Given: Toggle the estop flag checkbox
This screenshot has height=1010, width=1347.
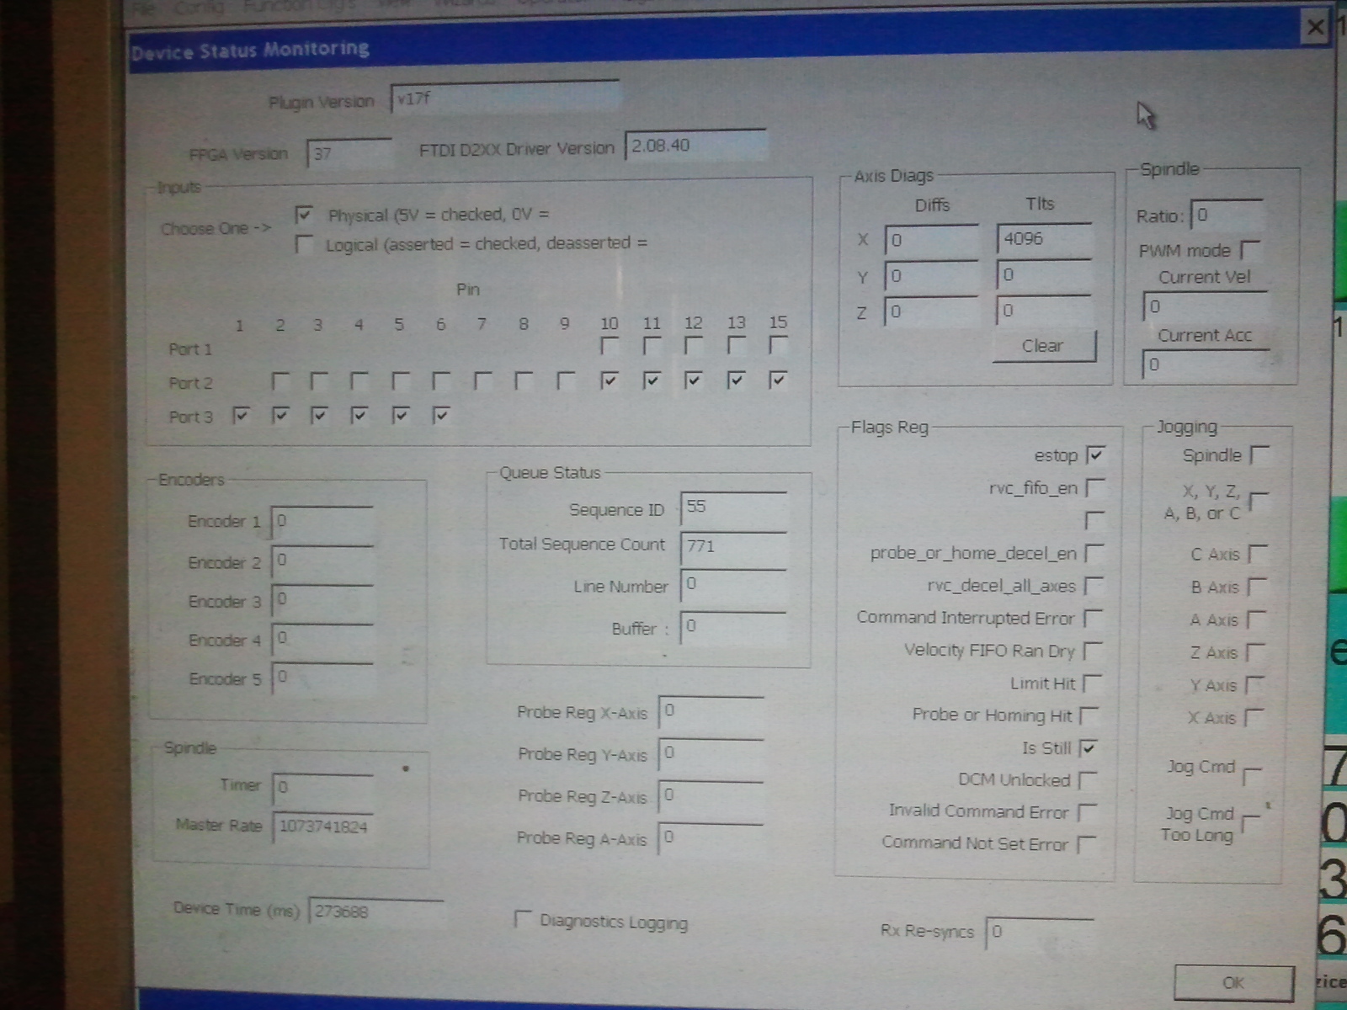Looking at the screenshot, I should [x=1094, y=455].
